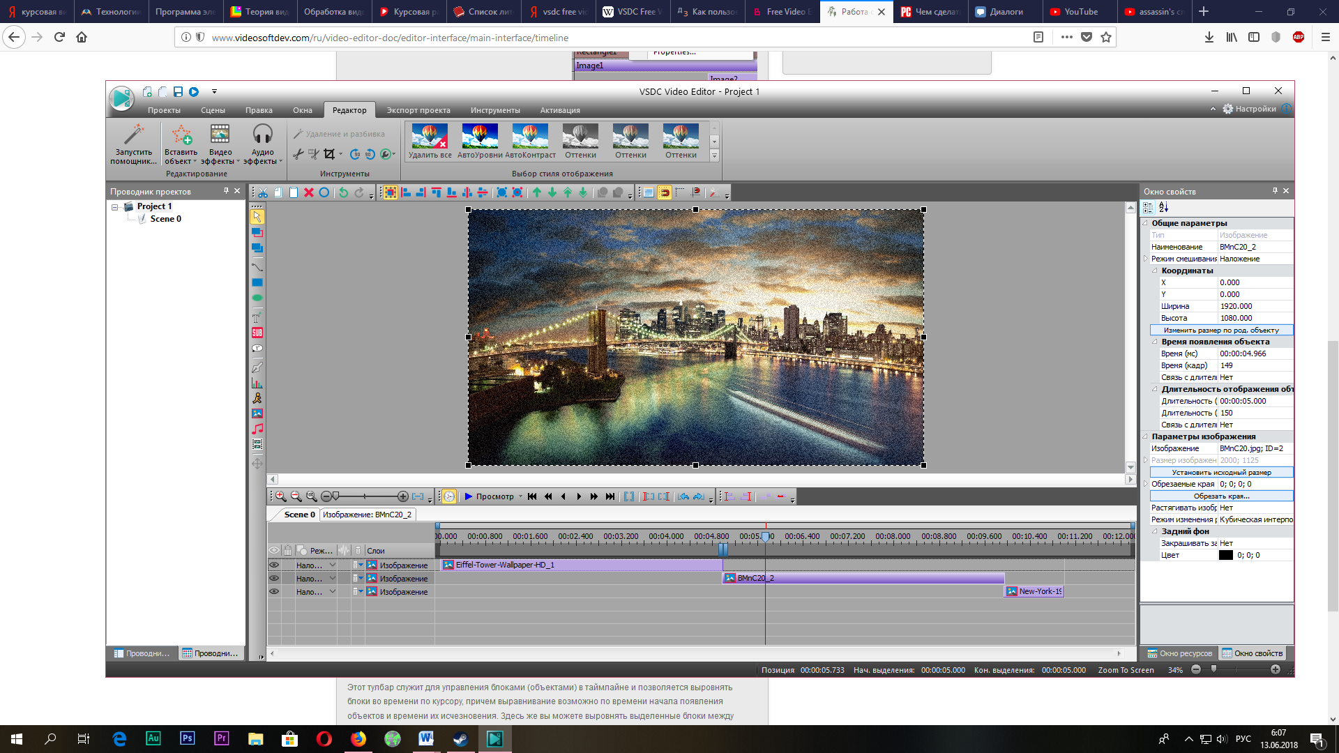This screenshot has width=1339, height=753.
Task: Click the align left edges icon
Action: click(406, 192)
